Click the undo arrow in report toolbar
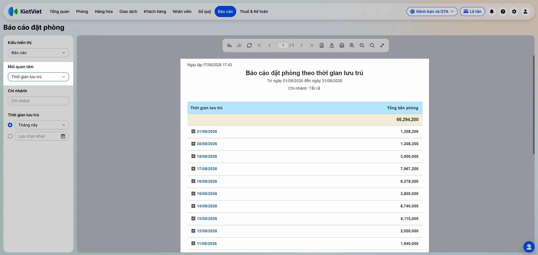 tap(229, 45)
